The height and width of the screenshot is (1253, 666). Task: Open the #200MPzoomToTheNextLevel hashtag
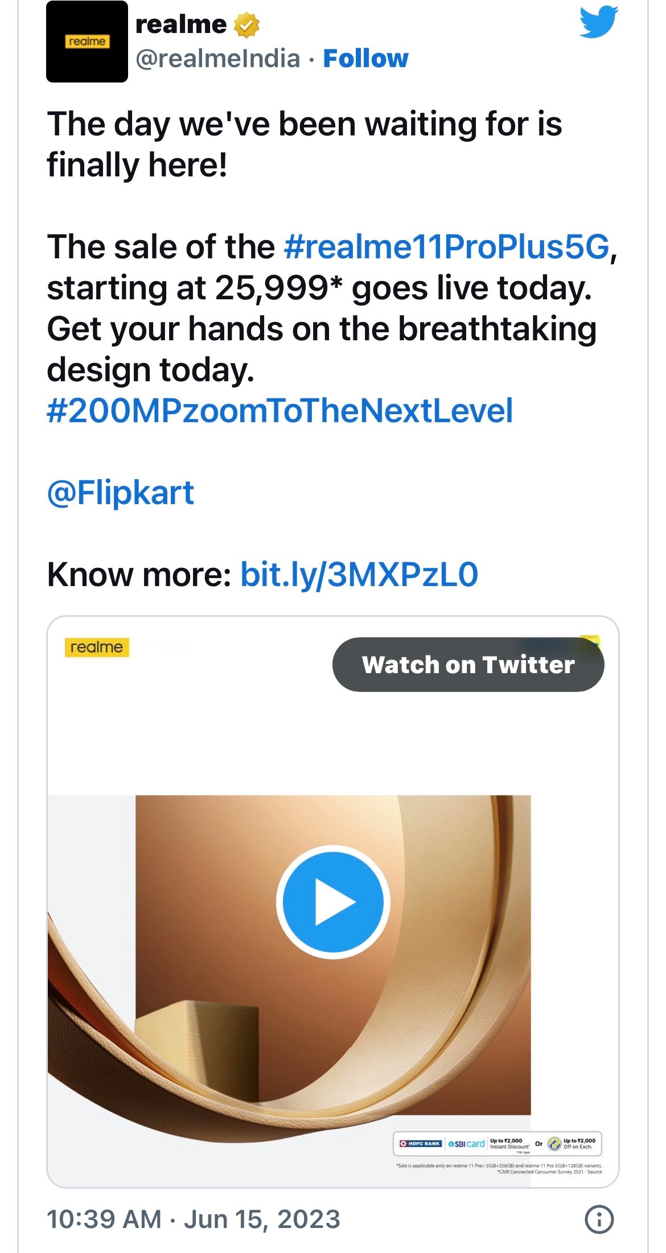(279, 411)
